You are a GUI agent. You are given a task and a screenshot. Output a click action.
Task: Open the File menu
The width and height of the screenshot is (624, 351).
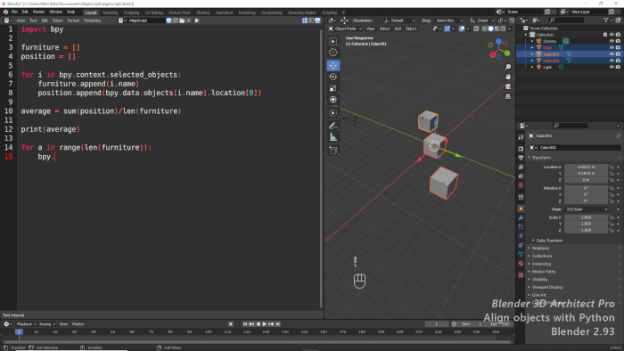click(14, 12)
